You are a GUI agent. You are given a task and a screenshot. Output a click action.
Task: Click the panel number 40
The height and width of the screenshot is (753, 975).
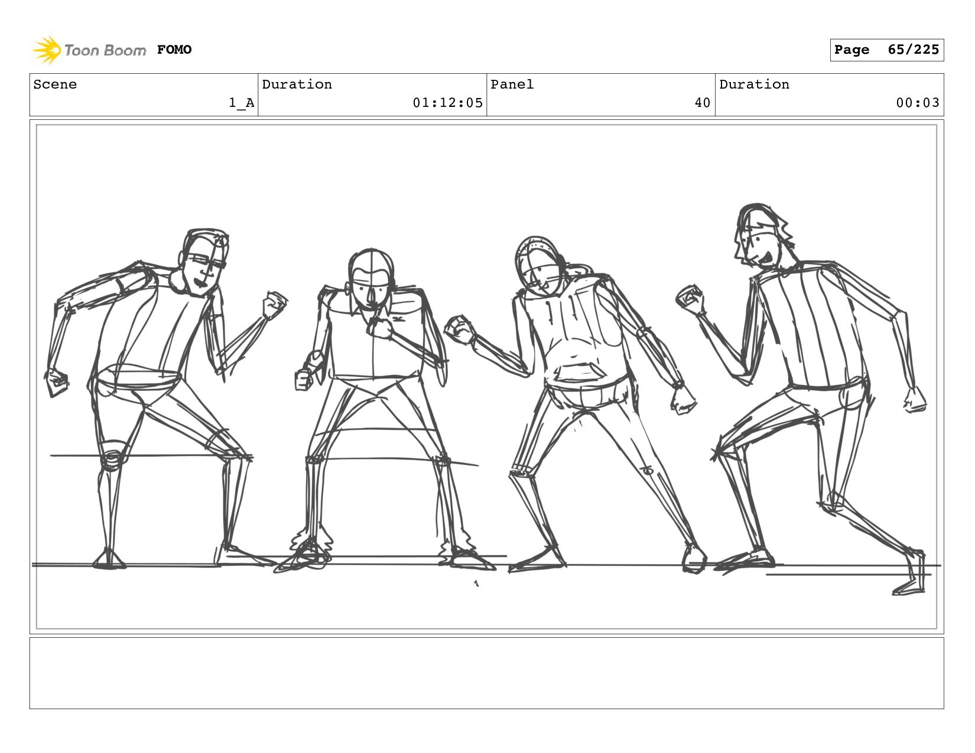703,103
